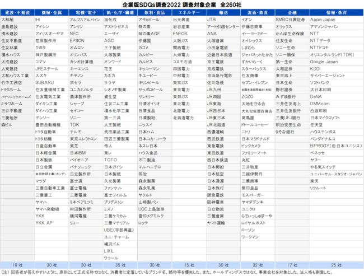Select the 佐川急便 cell
364x276 pixels.
(223, 83)
